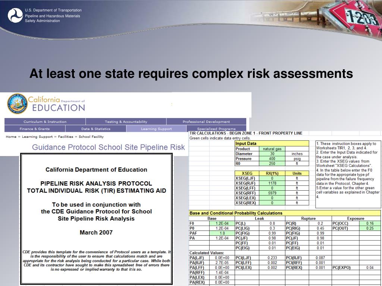Click the hazmat 1203 placard image
This screenshot has width=382, height=286.
(x=352, y=18)
